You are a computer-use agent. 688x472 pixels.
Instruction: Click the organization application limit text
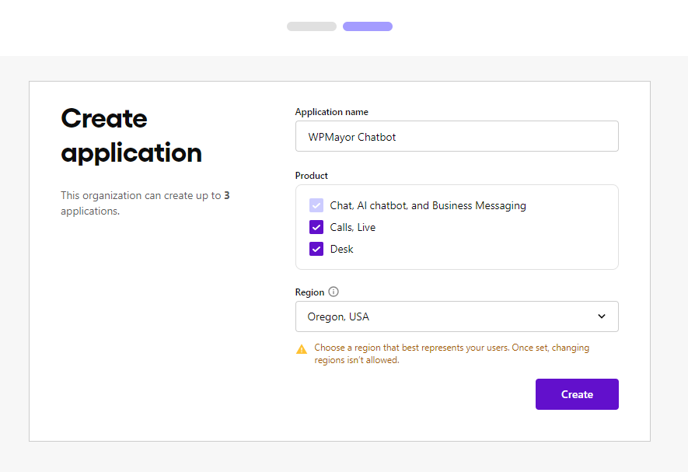[145, 203]
